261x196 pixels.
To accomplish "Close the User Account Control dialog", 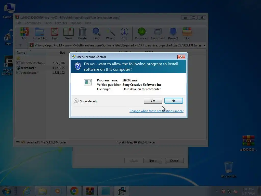I will pyautogui.click(x=181, y=57).
